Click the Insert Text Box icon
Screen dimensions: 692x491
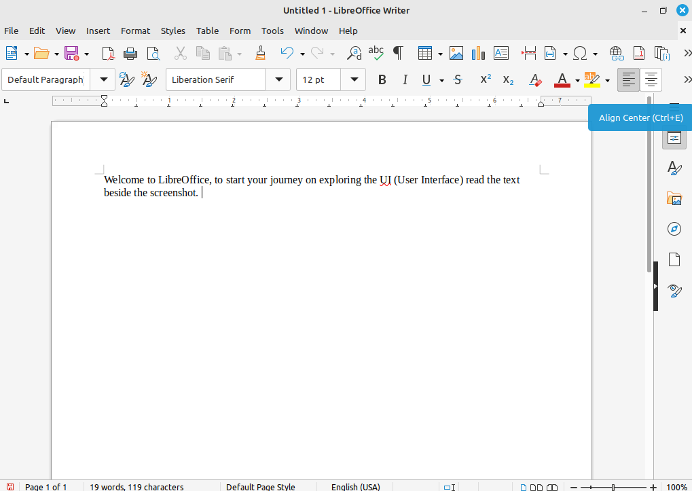pyautogui.click(x=501, y=54)
